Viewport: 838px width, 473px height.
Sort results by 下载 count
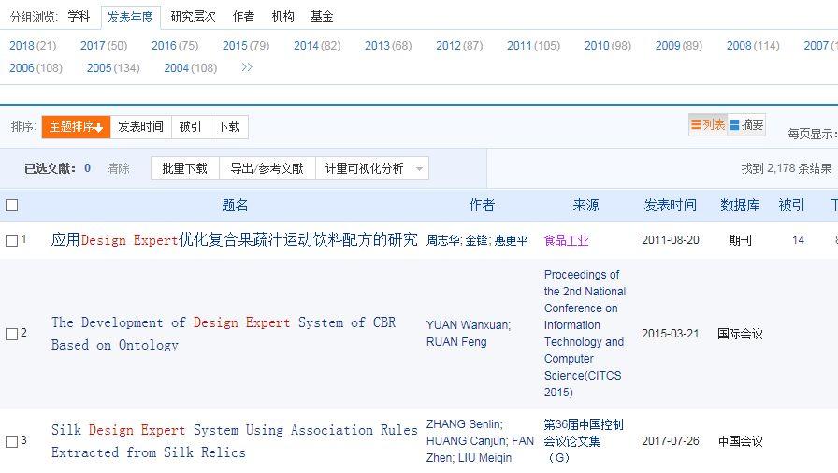tap(228, 127)
